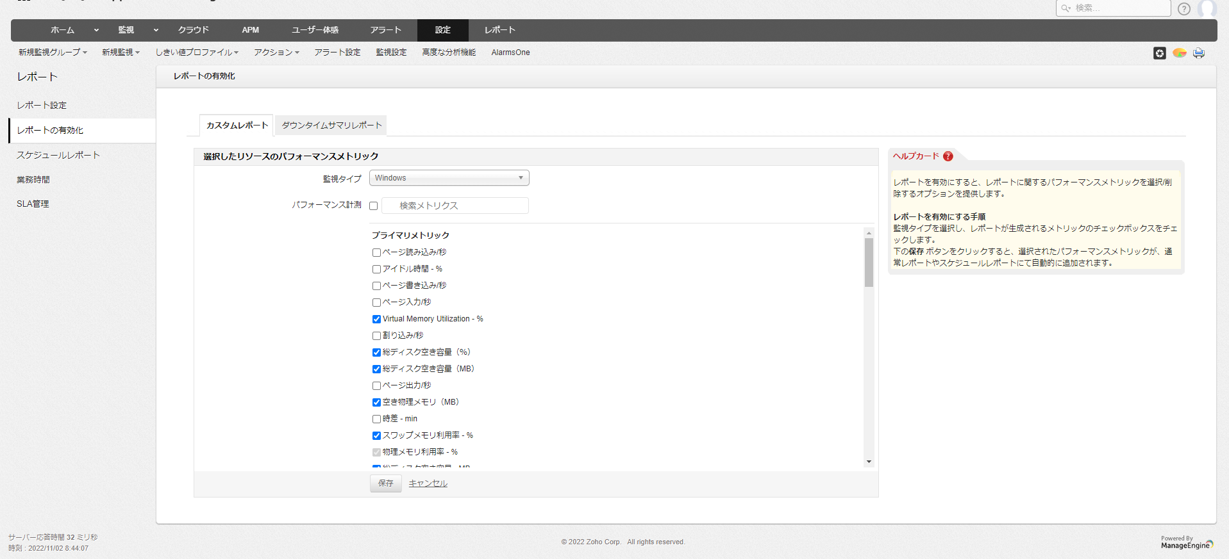Uncheck Virtual Memory Utilization - % checkbox
This screenshot has width=1229, height=559.
(x=376, y=319)
